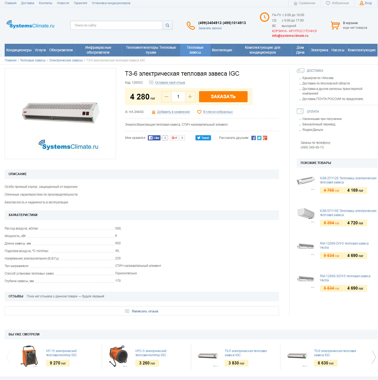The image size is (378, 380).
Task: Click Оставьте свой отзыв link
Action: pyautogui.click(x=170, y=83)
